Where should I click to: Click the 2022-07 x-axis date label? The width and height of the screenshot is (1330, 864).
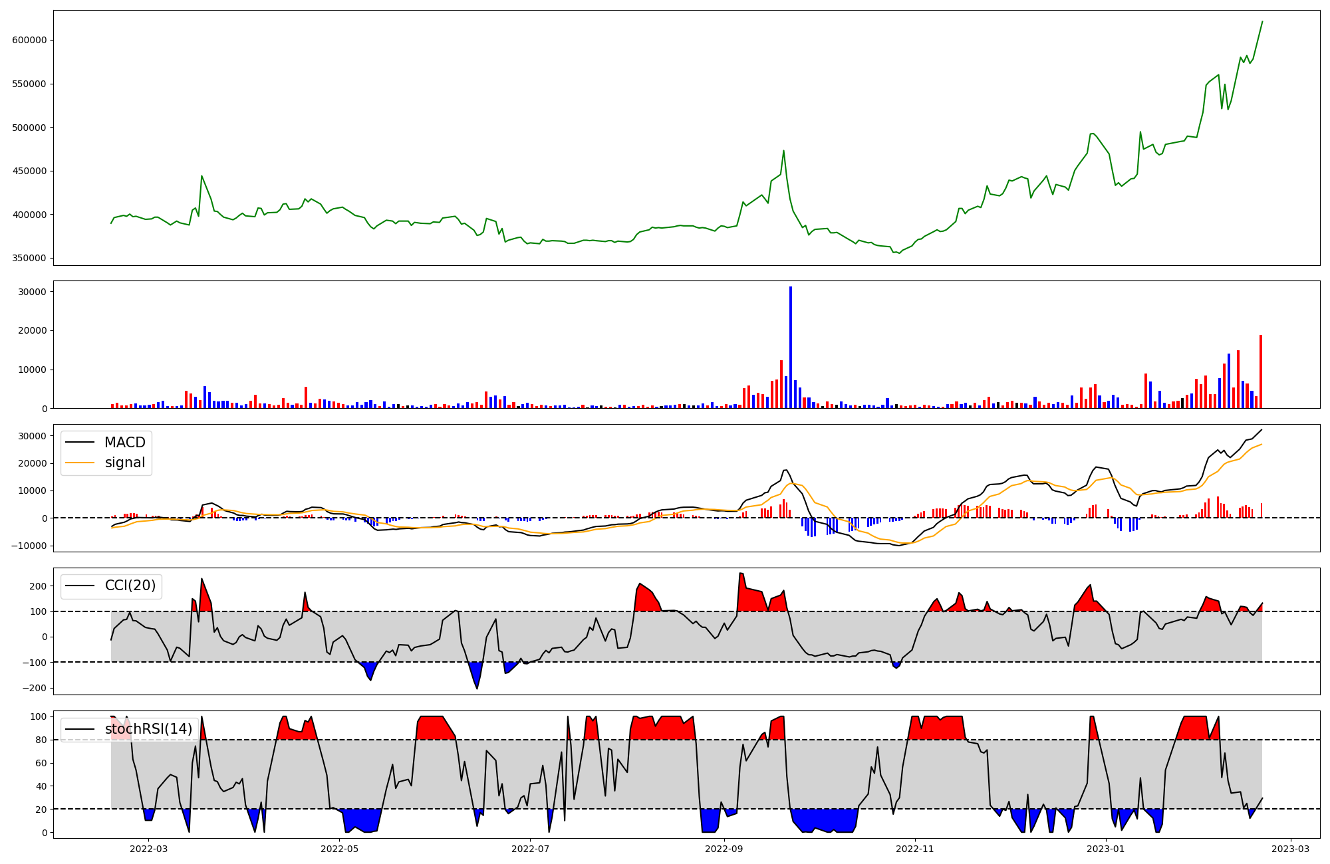(530, 848)
